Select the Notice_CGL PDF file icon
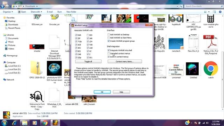Screen dimensions: 224x126 click(210, 42)
